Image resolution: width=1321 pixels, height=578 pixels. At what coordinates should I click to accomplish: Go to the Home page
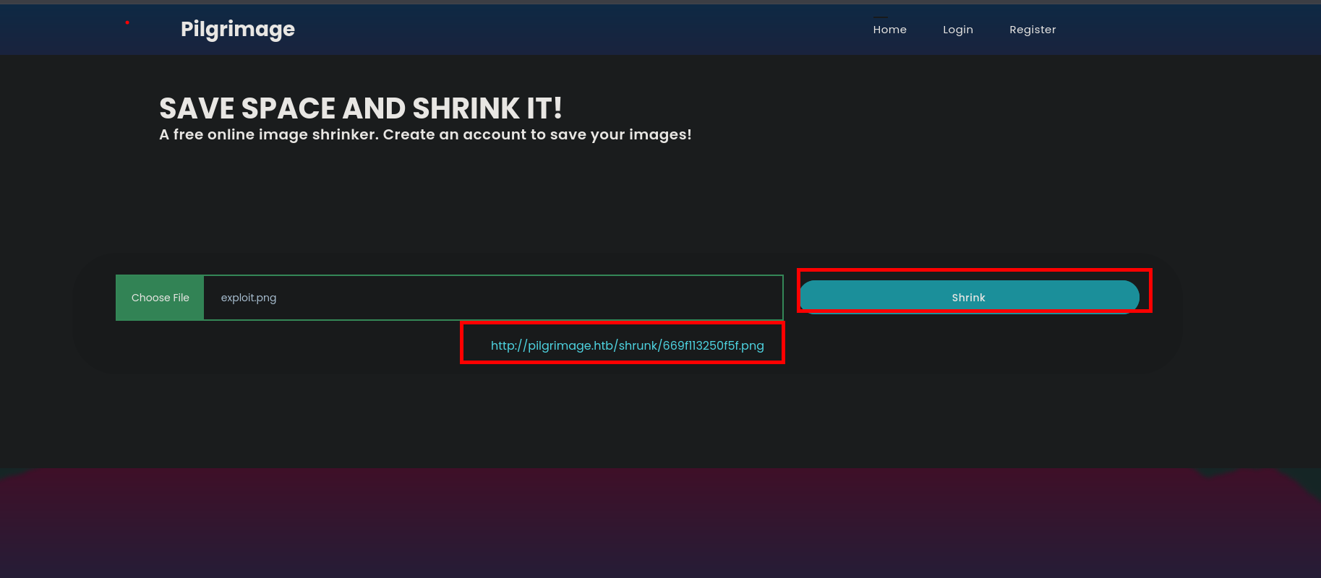889,30
